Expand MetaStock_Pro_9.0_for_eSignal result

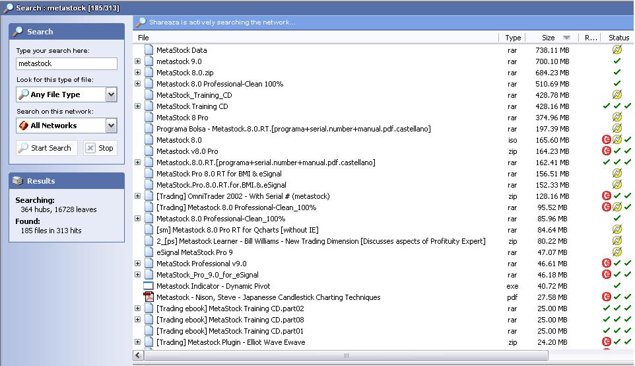138,274
